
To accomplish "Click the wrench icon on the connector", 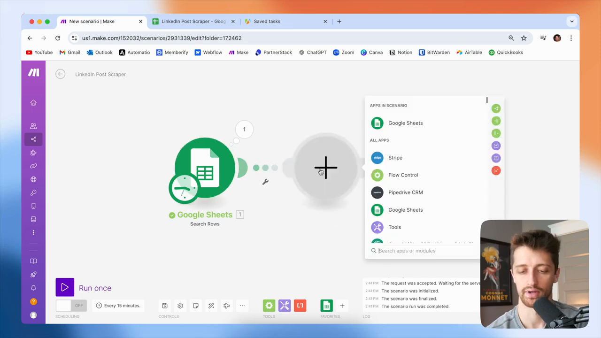I will pos(265,182).
